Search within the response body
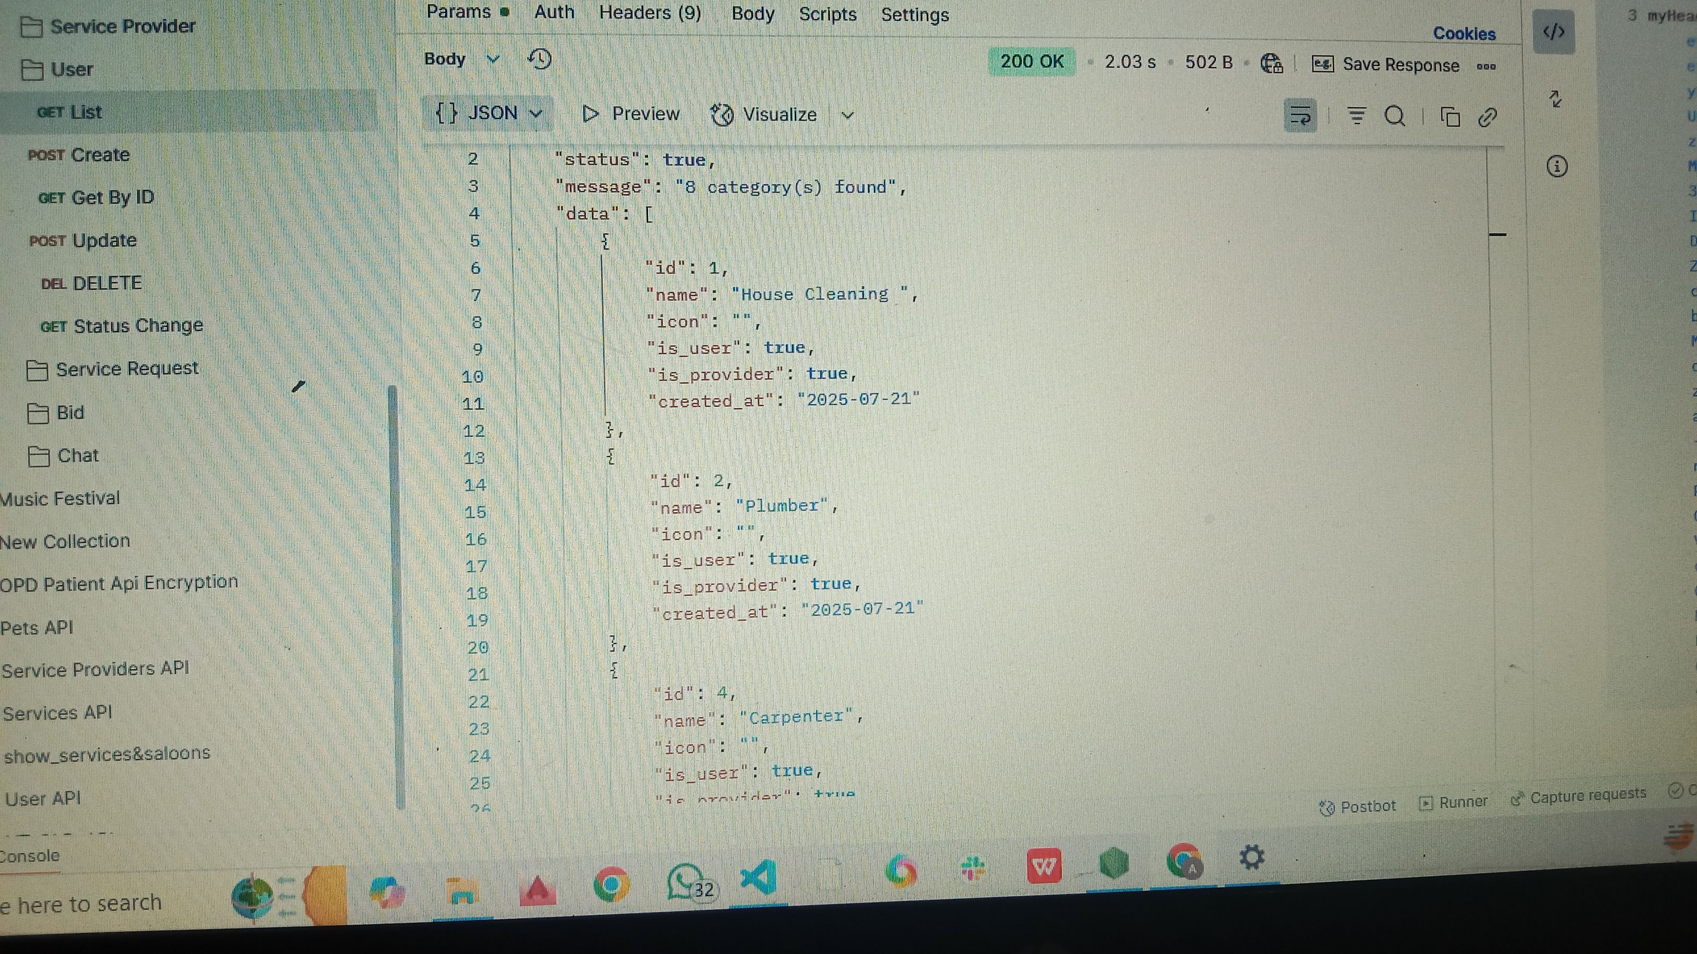1697x954 pixels. coord(1395,117)
